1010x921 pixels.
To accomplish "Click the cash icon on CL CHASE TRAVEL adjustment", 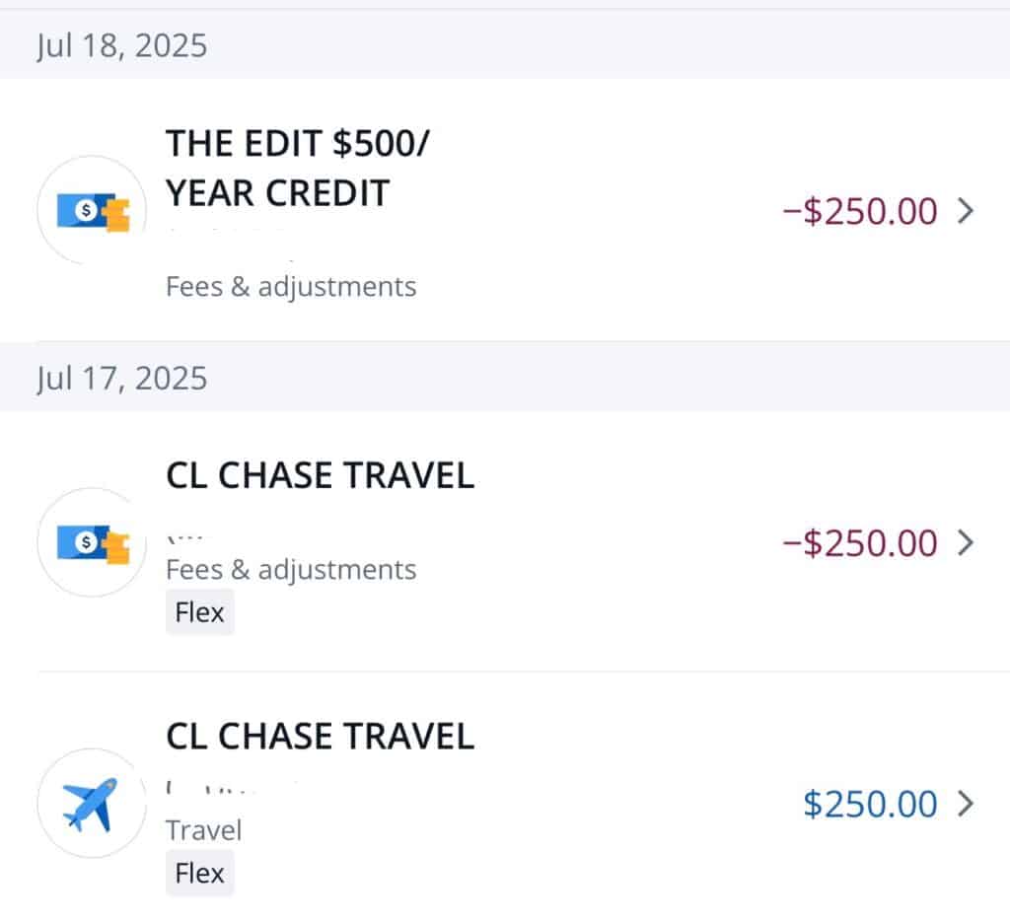I will click(x=93, y=542).
